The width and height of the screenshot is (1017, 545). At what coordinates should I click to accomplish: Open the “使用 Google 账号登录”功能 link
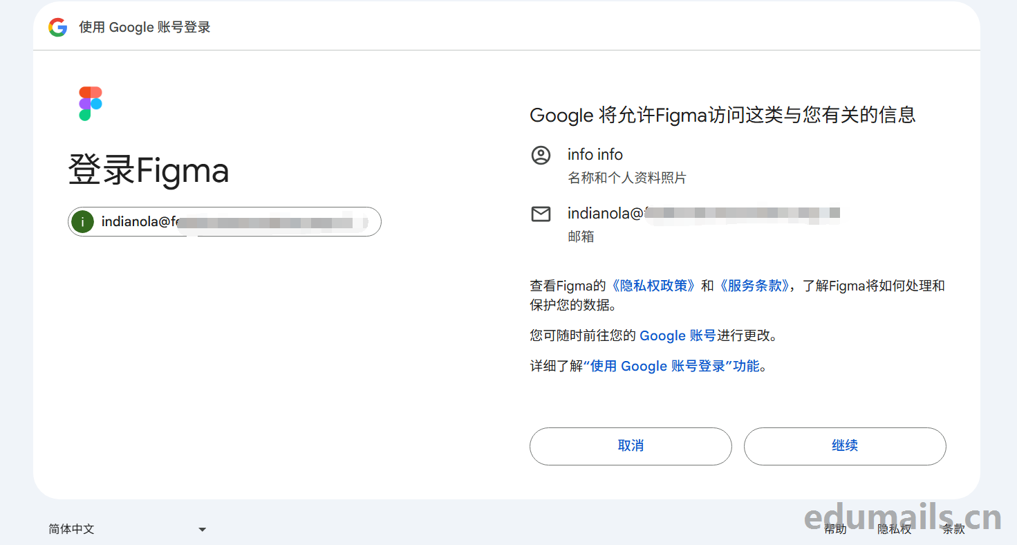click(671, 366)
